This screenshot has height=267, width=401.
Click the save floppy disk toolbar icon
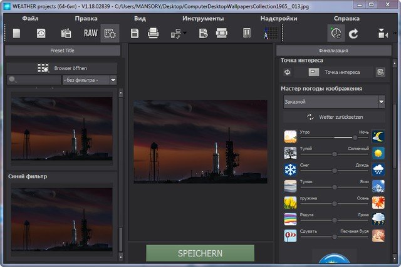click(134, 33)
